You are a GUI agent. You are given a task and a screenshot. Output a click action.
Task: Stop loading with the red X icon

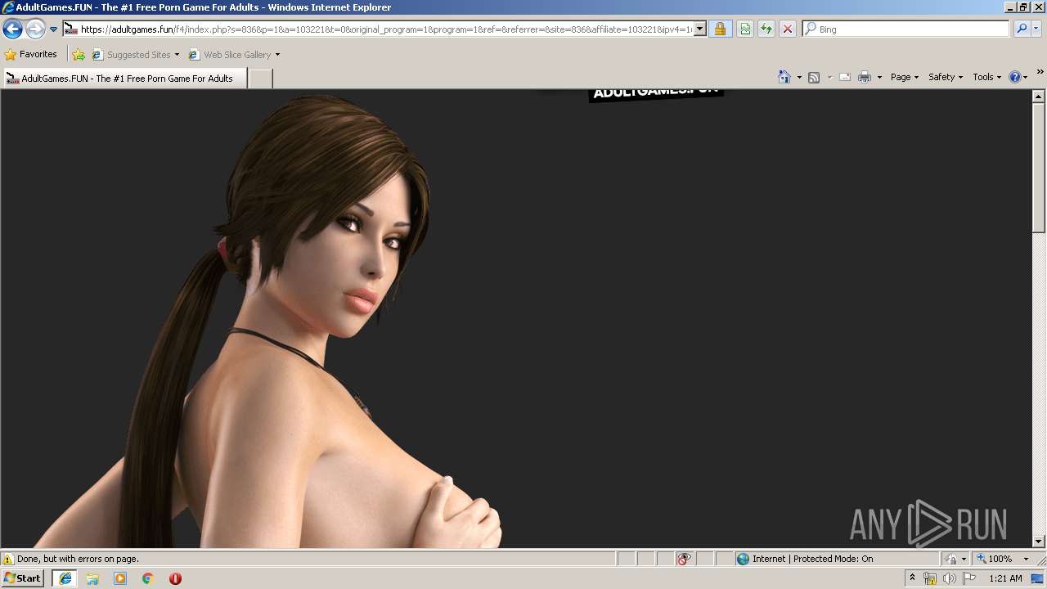click(788, 29)
